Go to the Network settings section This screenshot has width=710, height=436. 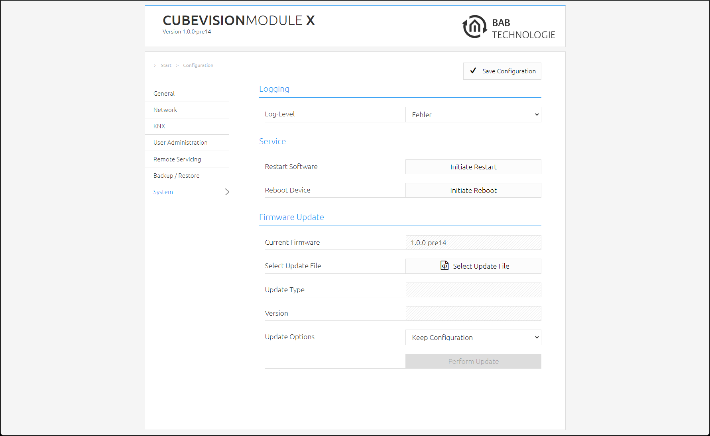(x=187, y=110)
